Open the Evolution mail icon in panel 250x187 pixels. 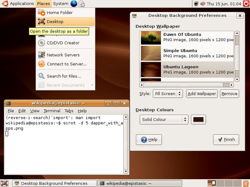click(82, 4)
